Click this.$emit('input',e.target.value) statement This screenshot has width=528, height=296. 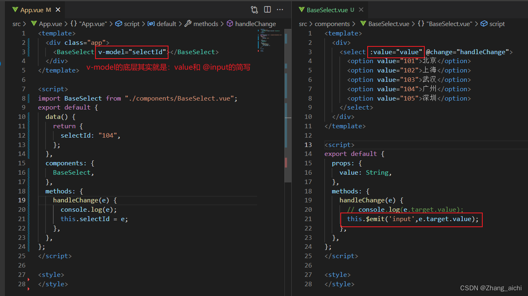point(413,219)
